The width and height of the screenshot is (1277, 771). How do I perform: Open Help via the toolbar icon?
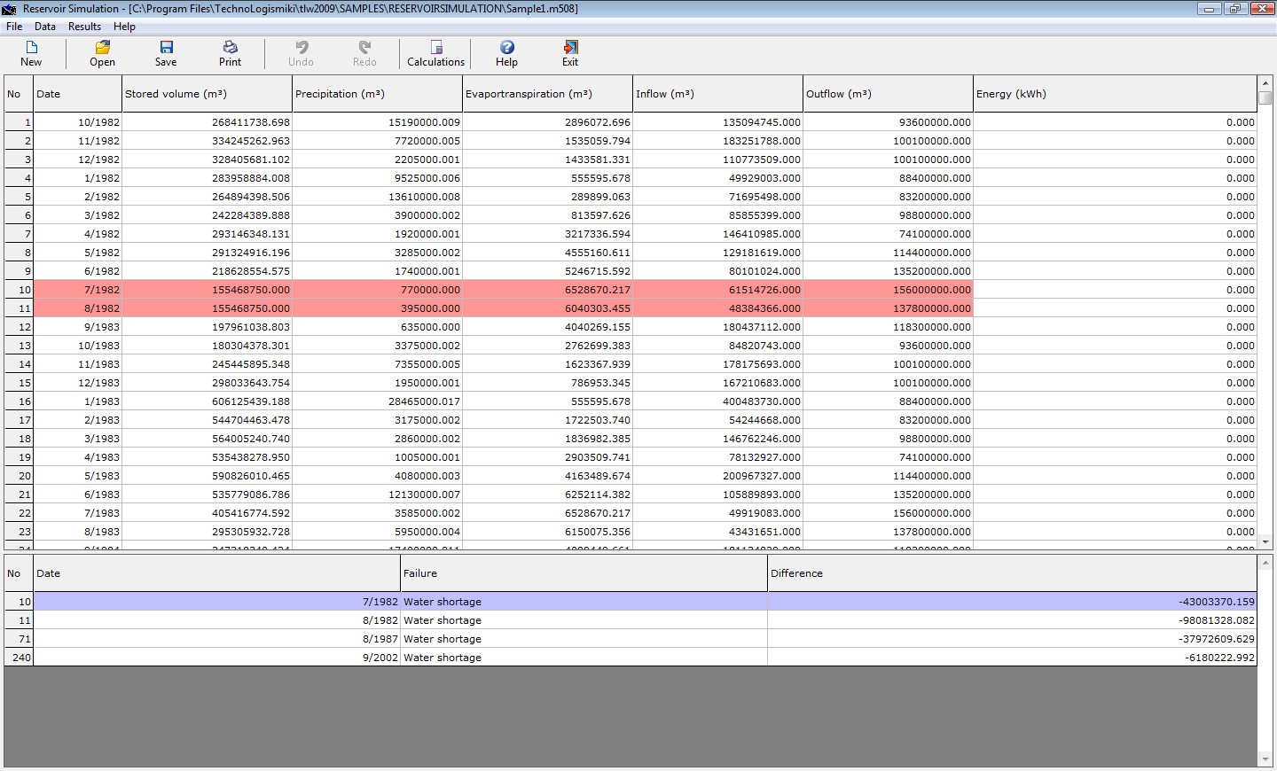click(x=506, y=53)
